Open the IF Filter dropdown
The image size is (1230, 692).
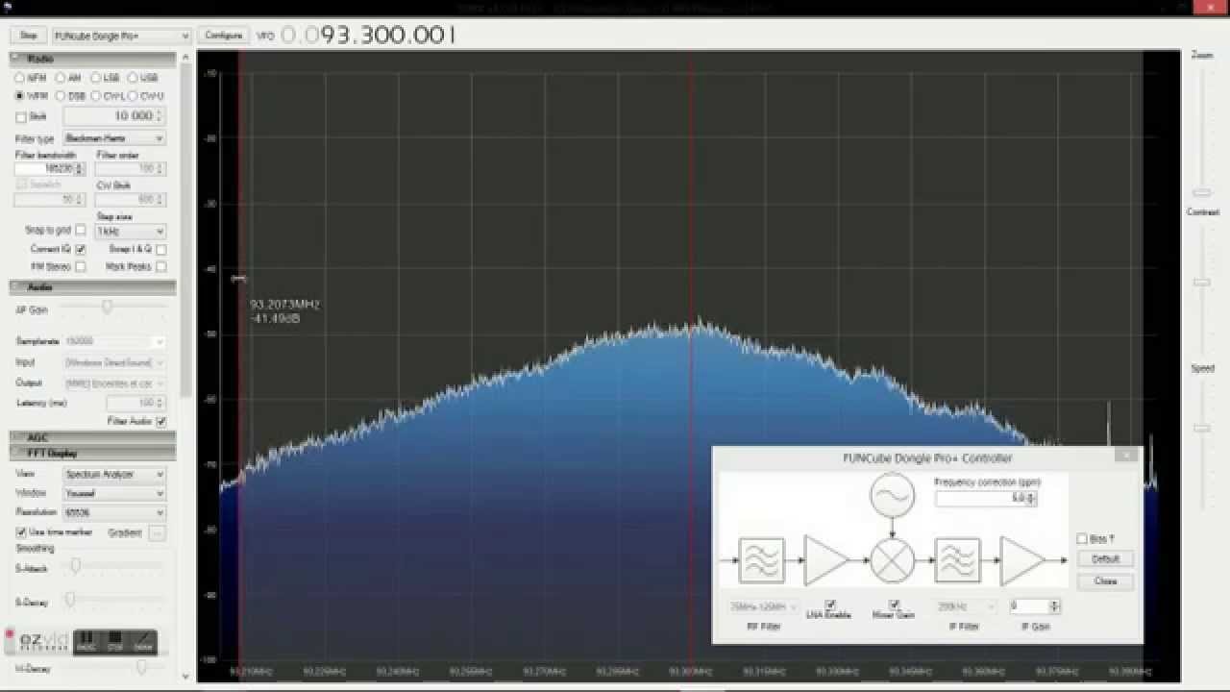point(965,607)
